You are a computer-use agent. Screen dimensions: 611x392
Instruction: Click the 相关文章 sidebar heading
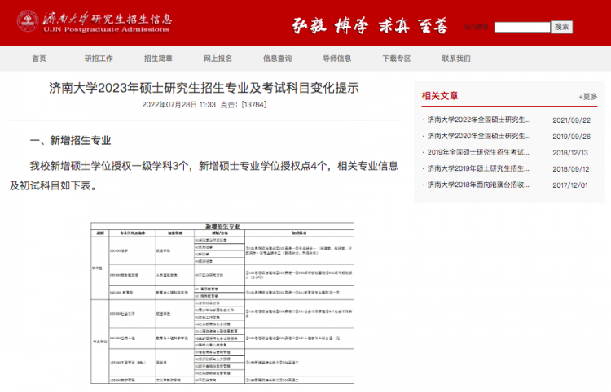440,96
